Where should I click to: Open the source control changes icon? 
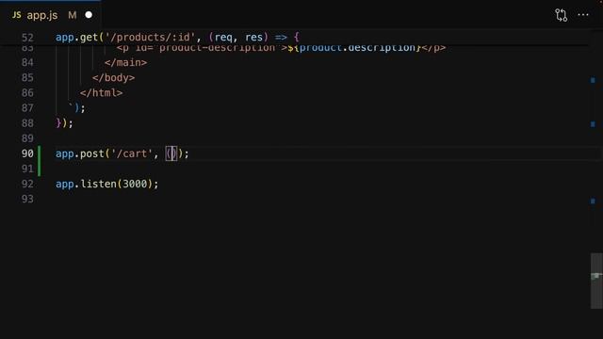[562, 15]
